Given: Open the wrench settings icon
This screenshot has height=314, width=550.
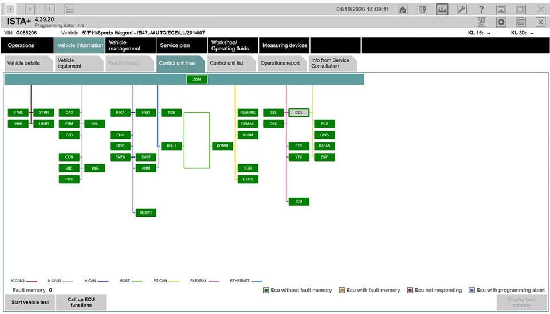Looking at the screenshot, I should click(462, 10).
